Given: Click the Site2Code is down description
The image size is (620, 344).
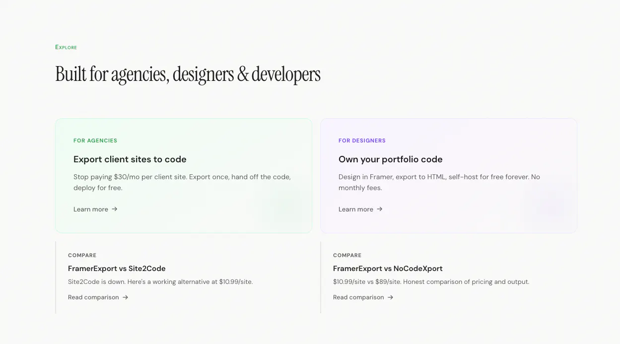Looking at the screenshot, I should [160, 282].
